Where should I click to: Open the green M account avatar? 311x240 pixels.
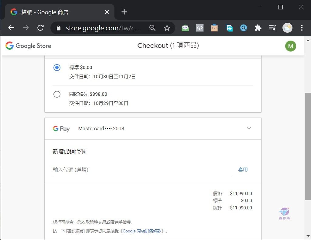pyautogui.click(x=291, y=46)
